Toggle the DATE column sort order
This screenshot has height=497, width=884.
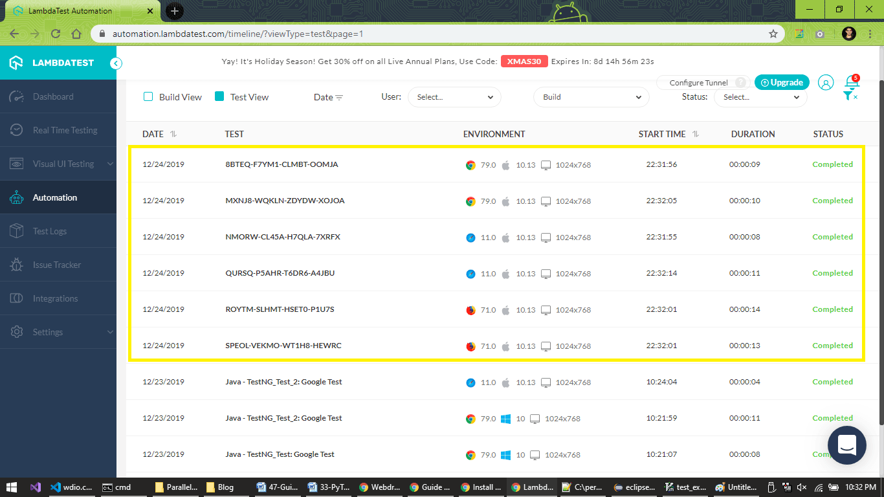pyautogui.click(x=173, y=134)
